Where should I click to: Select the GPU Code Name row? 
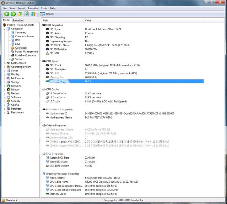click(x=124, y=182)
